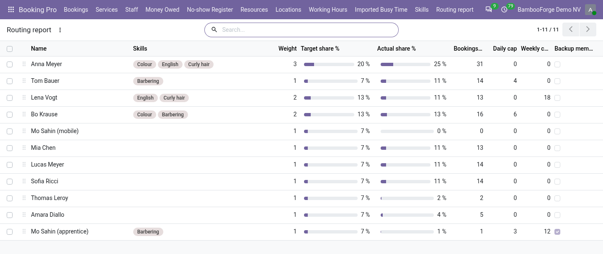Open the Imported Busy Time menu
Image resolution: width=603 pixels, height=254 pixels.
click(381, 10)
